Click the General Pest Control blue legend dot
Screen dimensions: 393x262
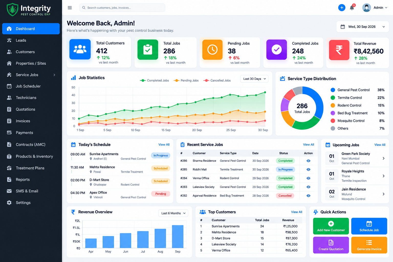(333, 90)
